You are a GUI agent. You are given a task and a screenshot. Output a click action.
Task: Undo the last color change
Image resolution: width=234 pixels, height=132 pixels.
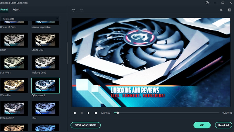74,10
